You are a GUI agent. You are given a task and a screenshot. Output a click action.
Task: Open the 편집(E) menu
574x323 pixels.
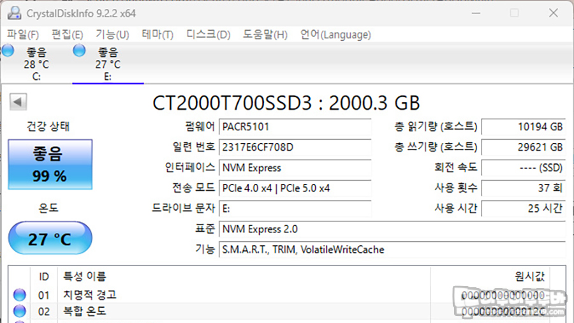coord(68,35)
